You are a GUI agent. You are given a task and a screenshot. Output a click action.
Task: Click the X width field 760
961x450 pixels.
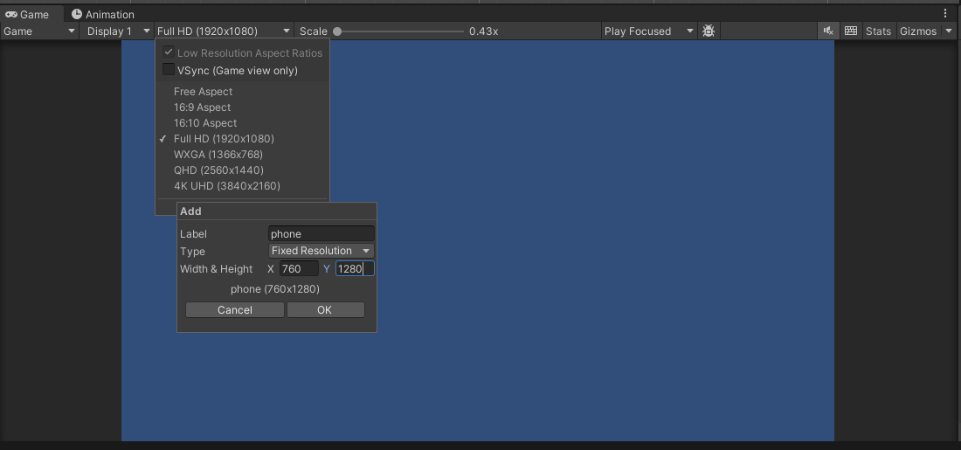(x=299, y=268)
